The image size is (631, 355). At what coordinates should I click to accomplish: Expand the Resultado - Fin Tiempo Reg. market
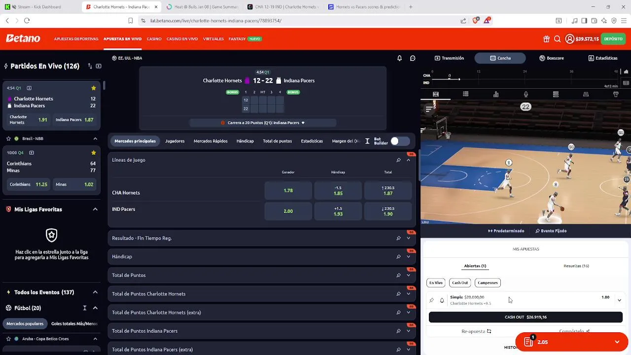point(408,238)
